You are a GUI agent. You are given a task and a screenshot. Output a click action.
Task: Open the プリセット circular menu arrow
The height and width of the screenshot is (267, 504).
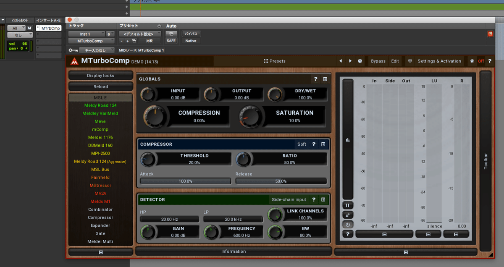pos(159,26)
